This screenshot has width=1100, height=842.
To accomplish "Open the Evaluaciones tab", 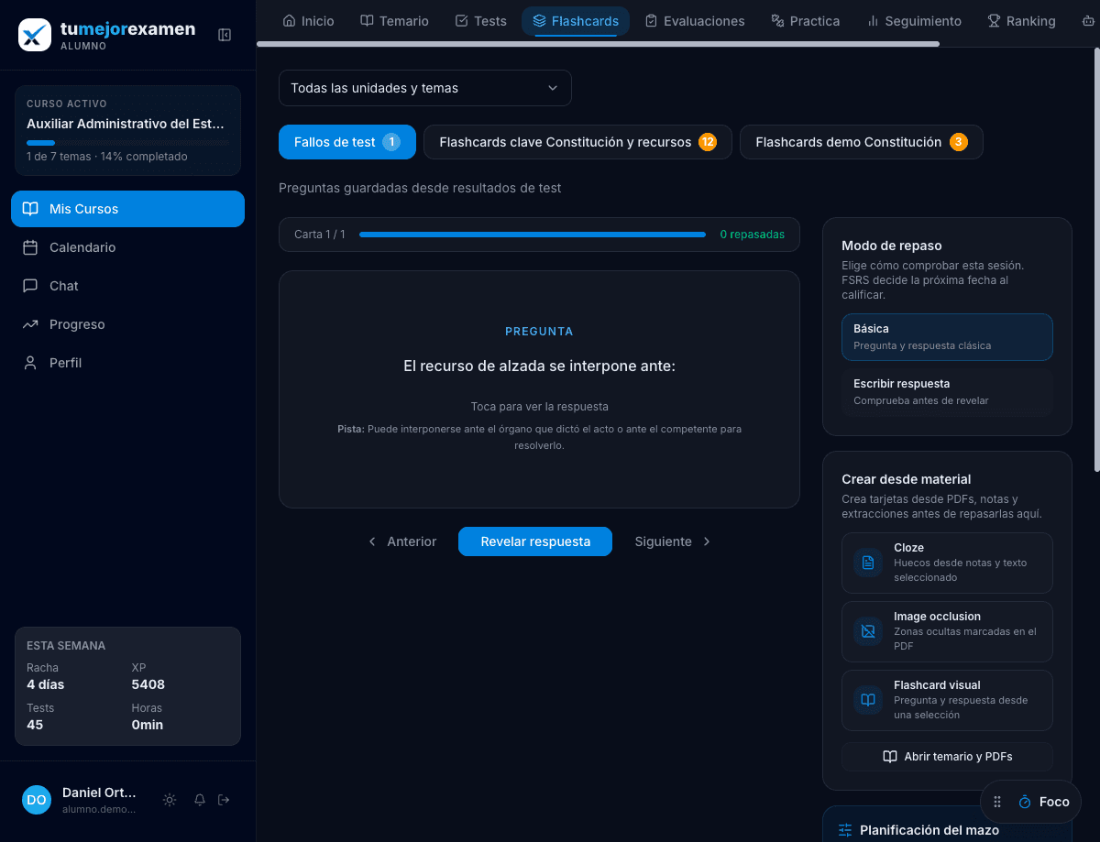I will click(695, 21).
